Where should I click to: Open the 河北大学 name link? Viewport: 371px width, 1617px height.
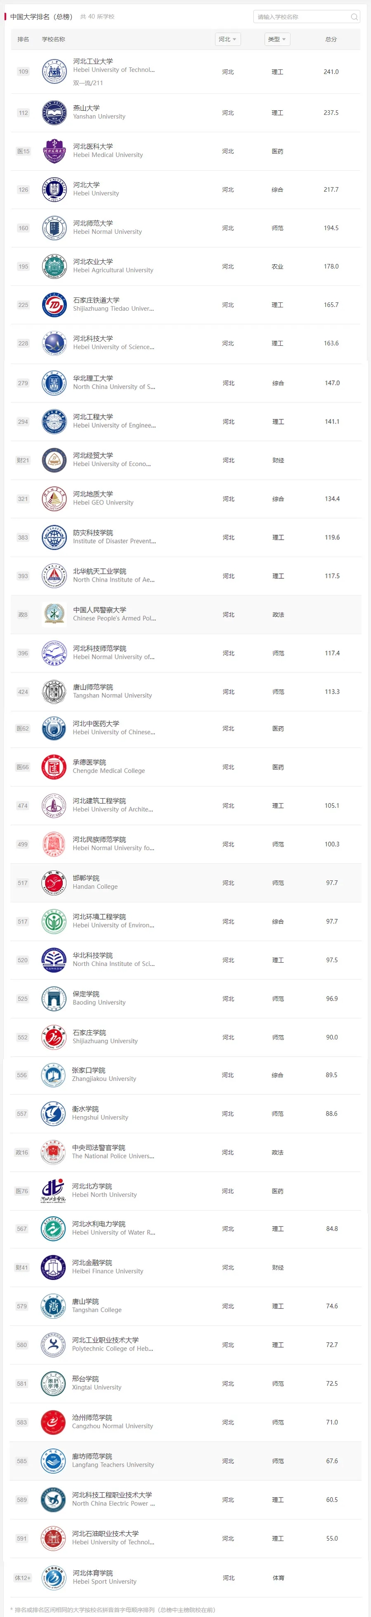coord(86,185)
